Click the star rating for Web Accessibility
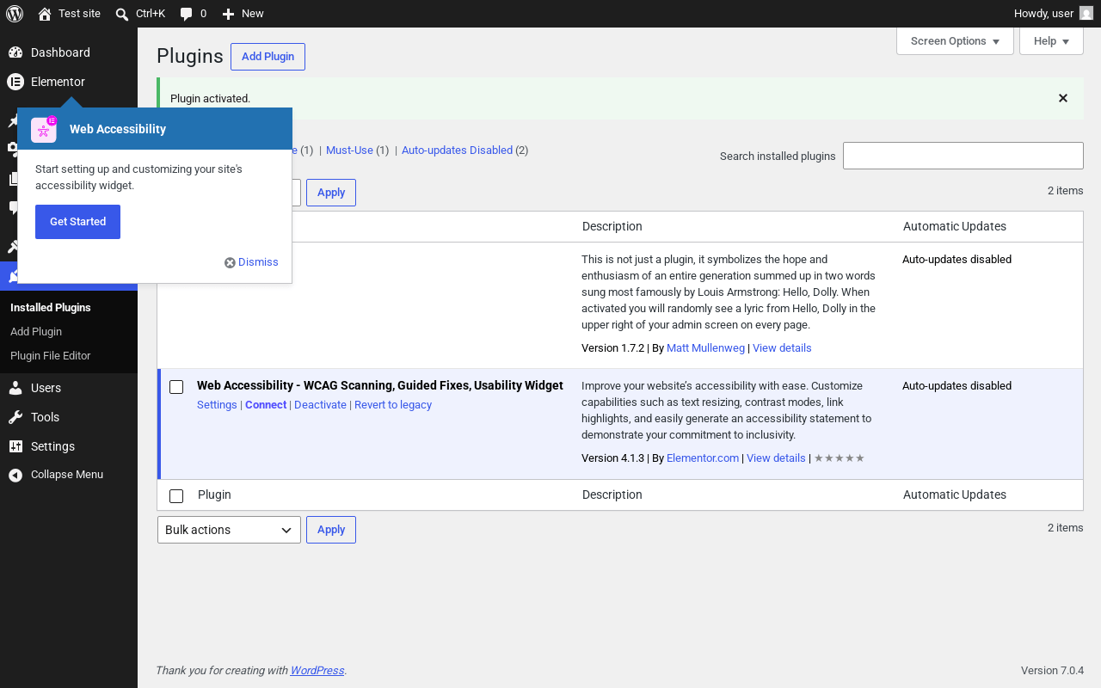Screen dimensions: 1101x688 point(840,458)
